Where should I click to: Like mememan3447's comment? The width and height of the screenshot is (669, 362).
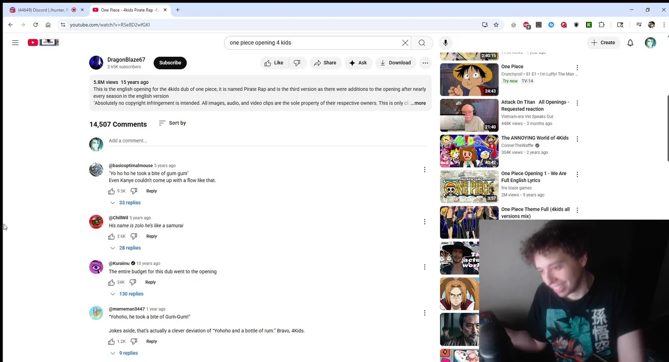111,341
